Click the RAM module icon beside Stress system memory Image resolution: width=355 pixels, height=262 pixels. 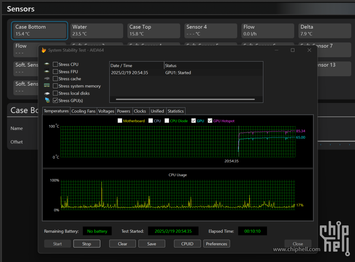(x=47, y=86)
